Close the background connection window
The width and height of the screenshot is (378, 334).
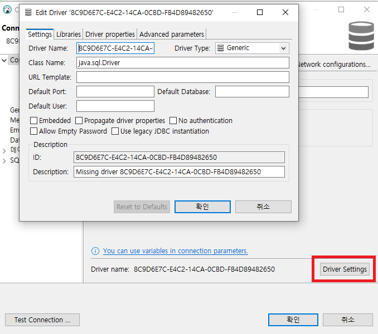pos(367,9)
